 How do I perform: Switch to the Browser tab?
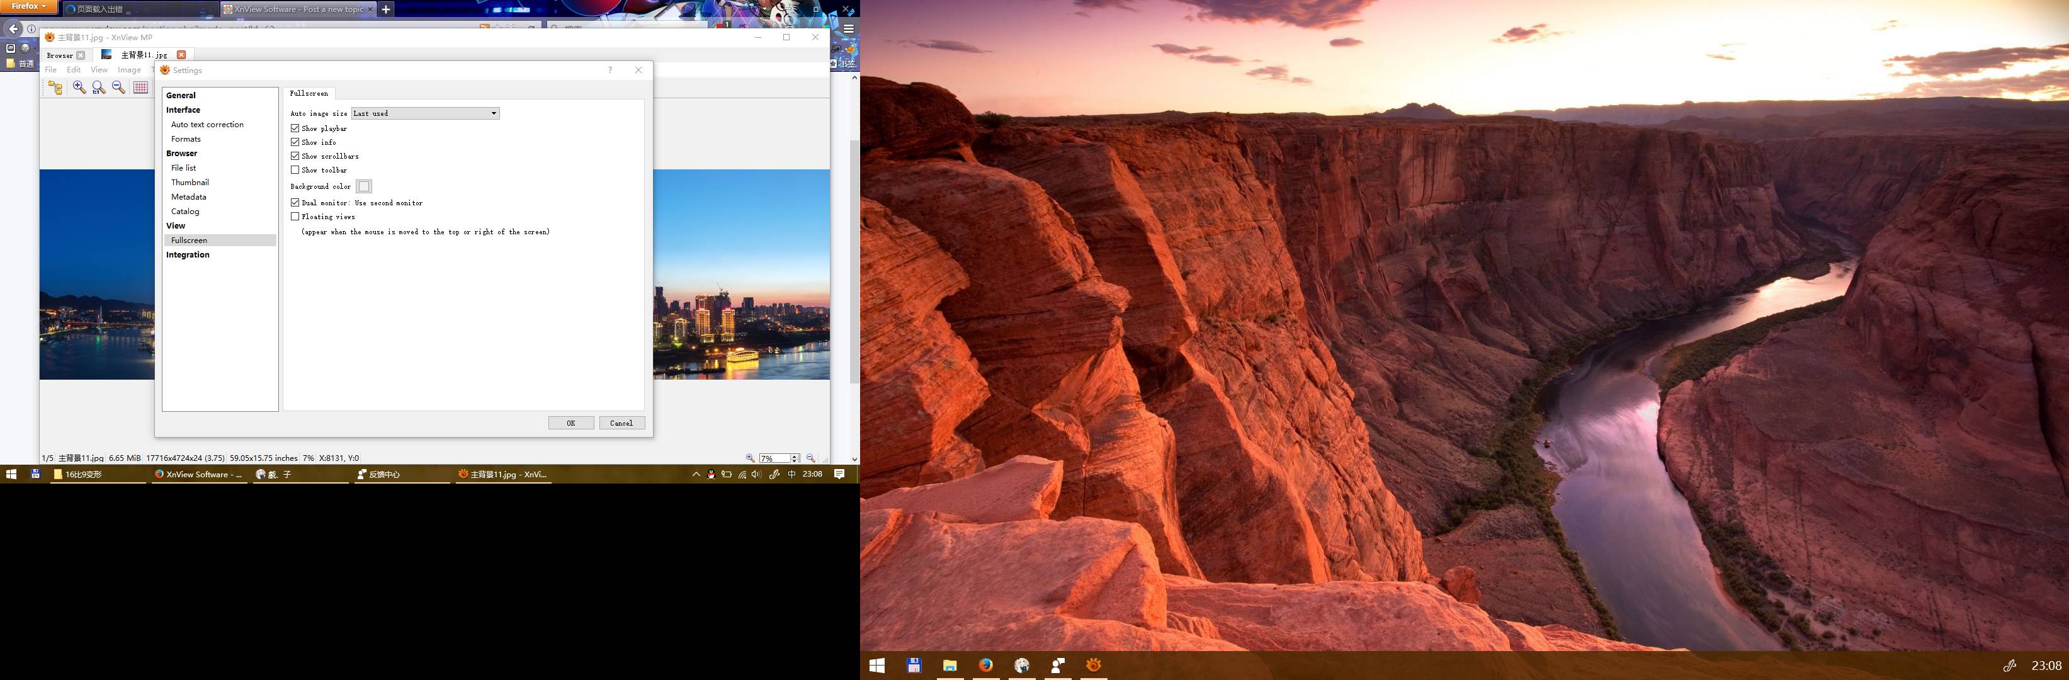tap(59, 55)
